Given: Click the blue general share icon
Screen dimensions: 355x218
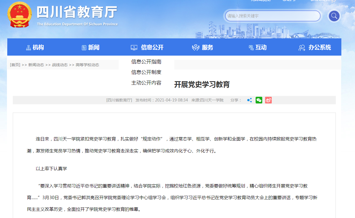Looking at the screenshot, I should [x=249, y=100].
